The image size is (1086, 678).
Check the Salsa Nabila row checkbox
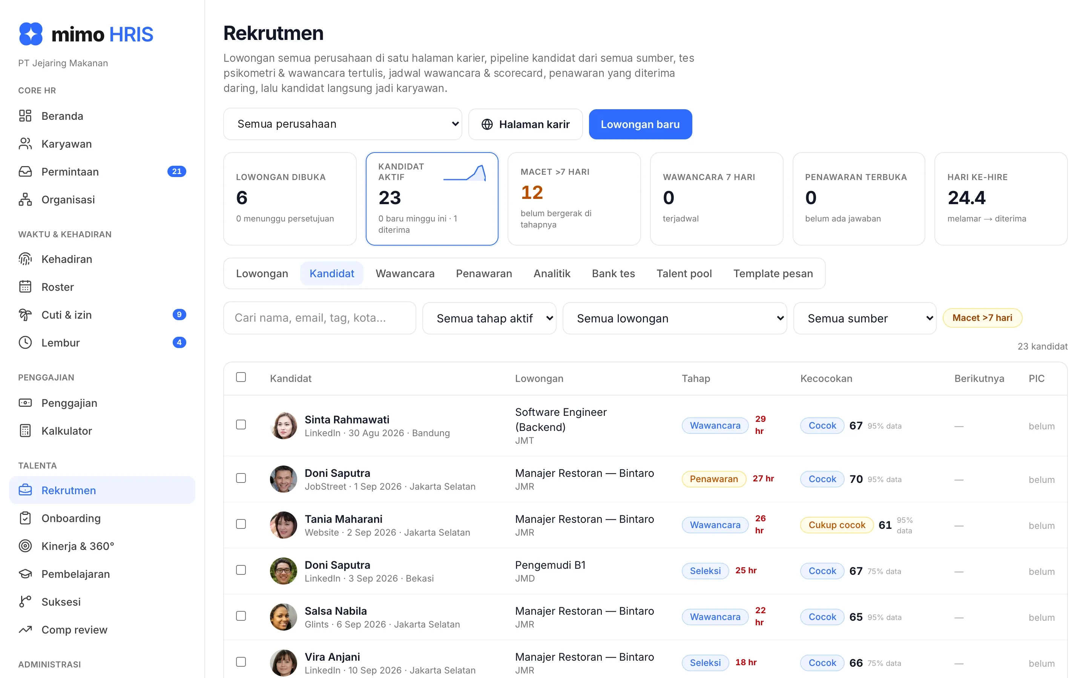click(x=241, y=616)
